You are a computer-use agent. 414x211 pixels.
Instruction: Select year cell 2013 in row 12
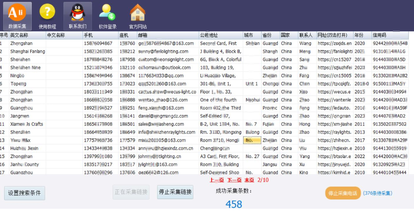(x=362, y=132)
